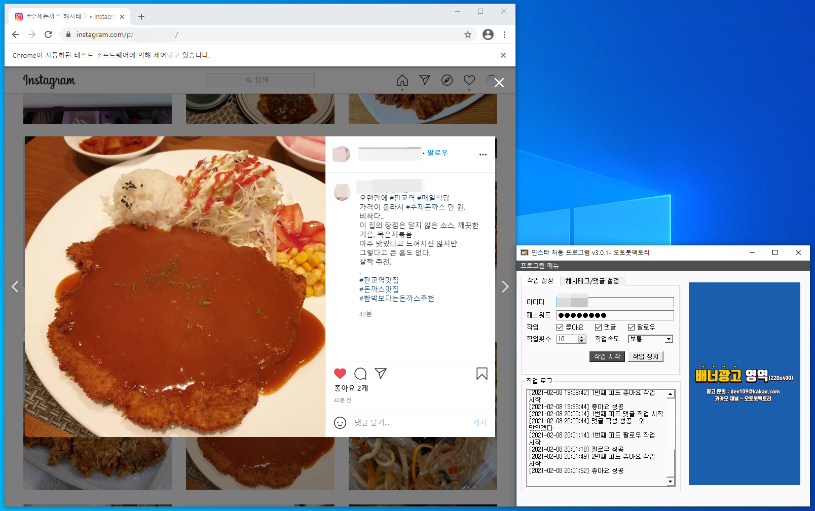Save the post with the bookmark icon
This screenshot has height=511, width=815.
482,374
